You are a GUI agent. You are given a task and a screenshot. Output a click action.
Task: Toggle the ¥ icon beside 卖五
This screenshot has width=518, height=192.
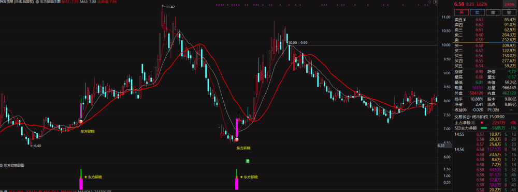[465, 20]
